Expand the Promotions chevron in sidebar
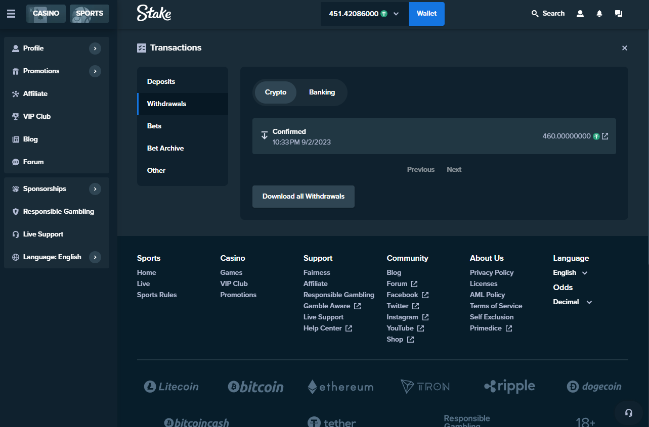 point(95,71)
